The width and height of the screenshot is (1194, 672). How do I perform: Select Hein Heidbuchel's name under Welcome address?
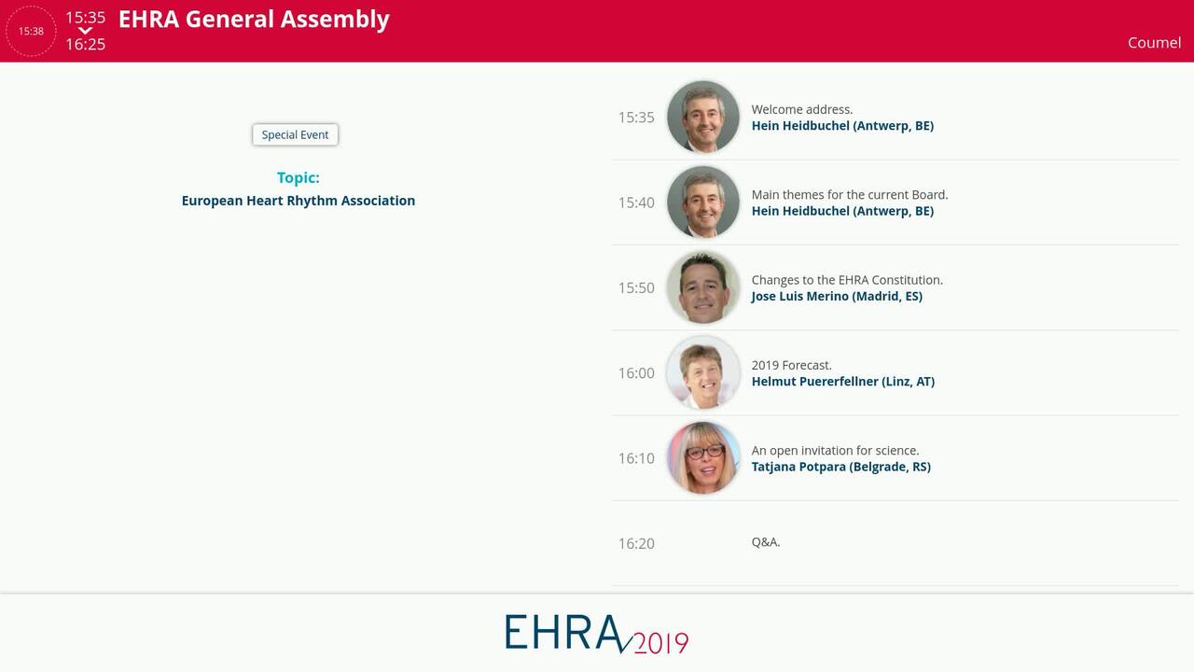tap(842, 126)
